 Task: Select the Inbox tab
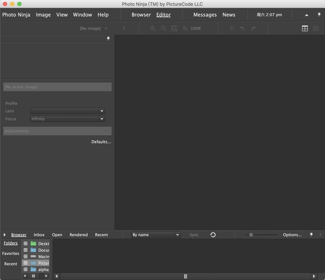[39, 235]
